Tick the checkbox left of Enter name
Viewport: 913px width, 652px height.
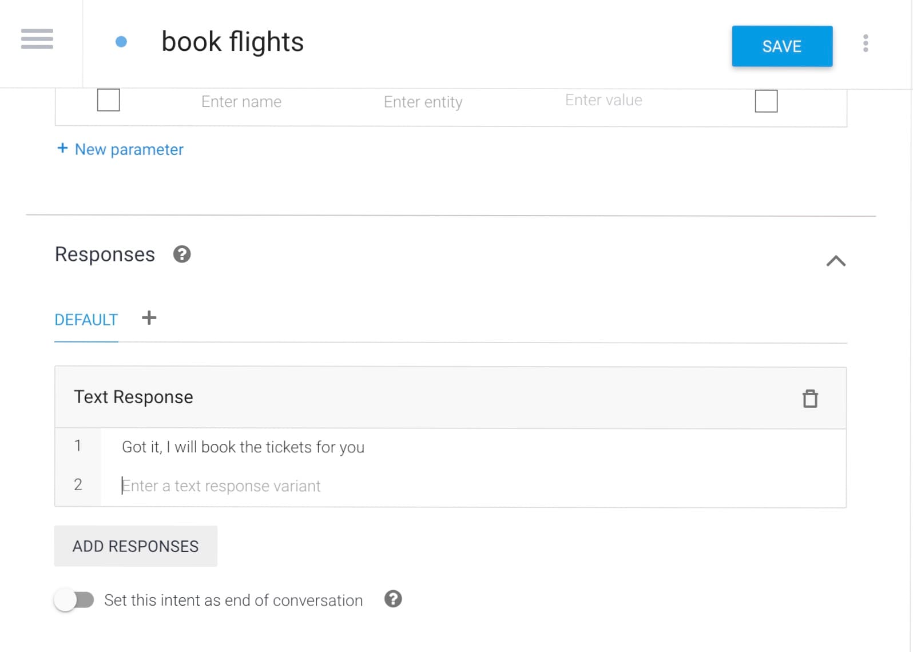click(x=109, y=100)
